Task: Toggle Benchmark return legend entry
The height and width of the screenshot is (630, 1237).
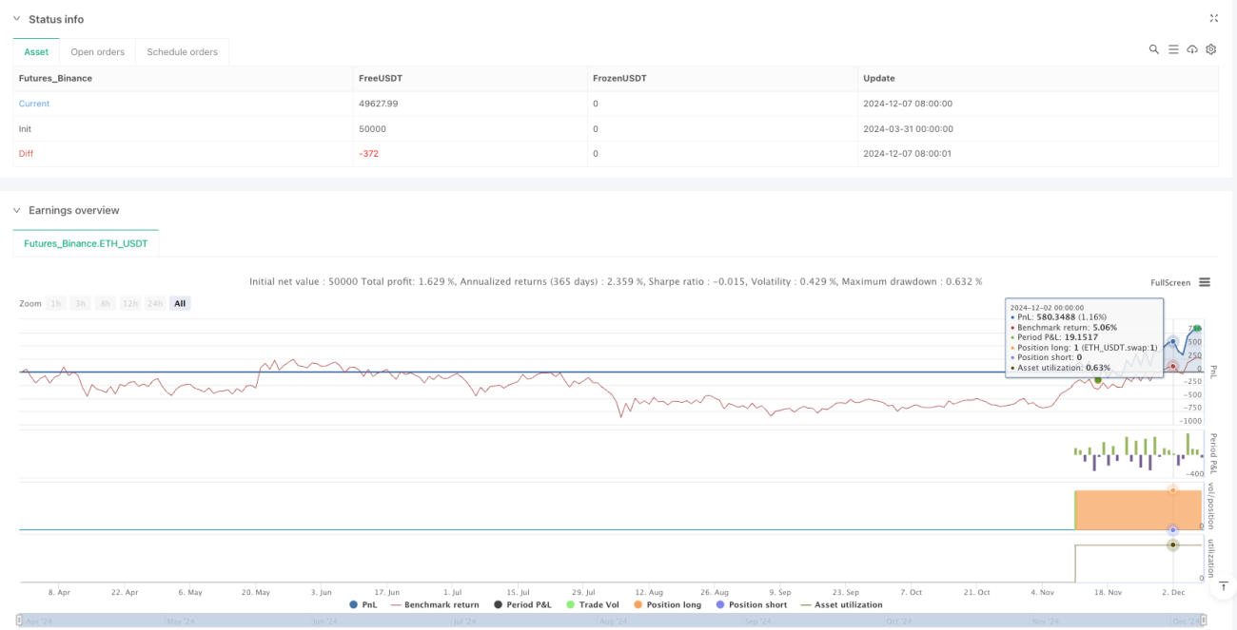Action: pyautogui.click(x=434, y=604)
